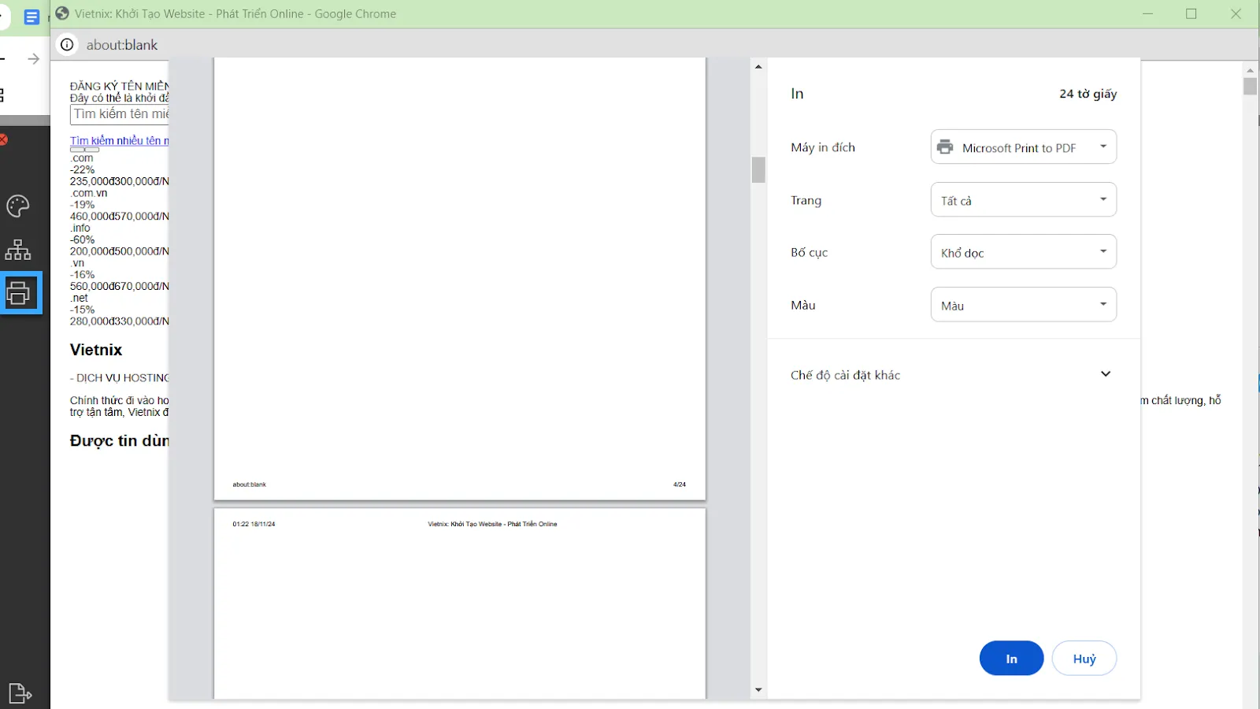Click the .net domain text
Viewport: 1260px width, 709px height.
(x=79, y=299)
